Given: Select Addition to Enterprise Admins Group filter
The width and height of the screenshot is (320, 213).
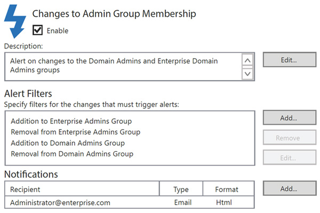Looking at the screenshot, I should tap(71, 121).
